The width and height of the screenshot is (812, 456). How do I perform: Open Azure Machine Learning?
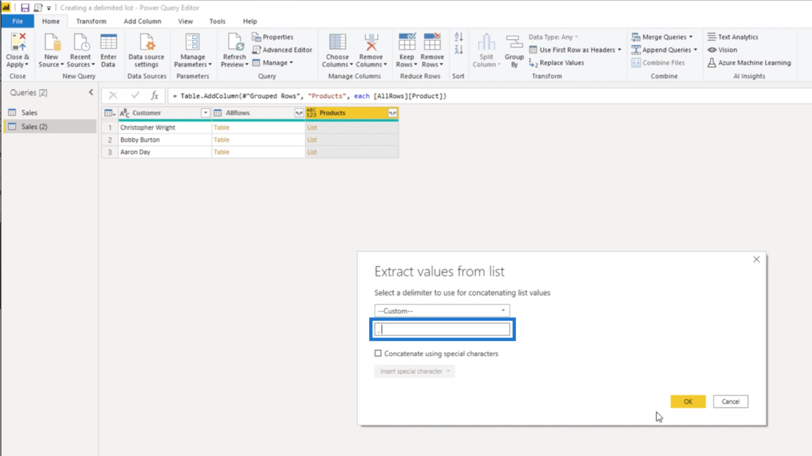749,63
